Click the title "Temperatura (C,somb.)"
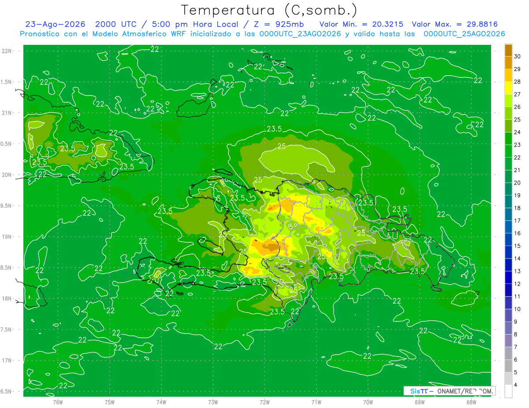529x408 pixels. point(269,10)
